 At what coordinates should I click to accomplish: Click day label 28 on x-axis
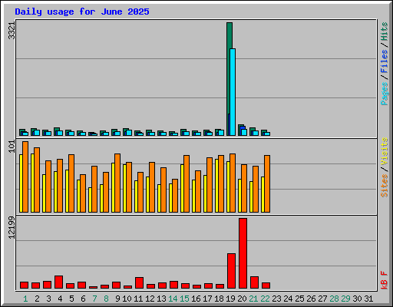334,299
